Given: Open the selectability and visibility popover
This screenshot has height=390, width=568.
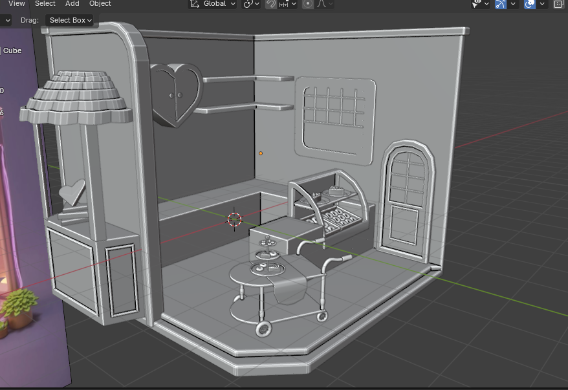Looking at the screenshot, I should [x=480, y=4].
